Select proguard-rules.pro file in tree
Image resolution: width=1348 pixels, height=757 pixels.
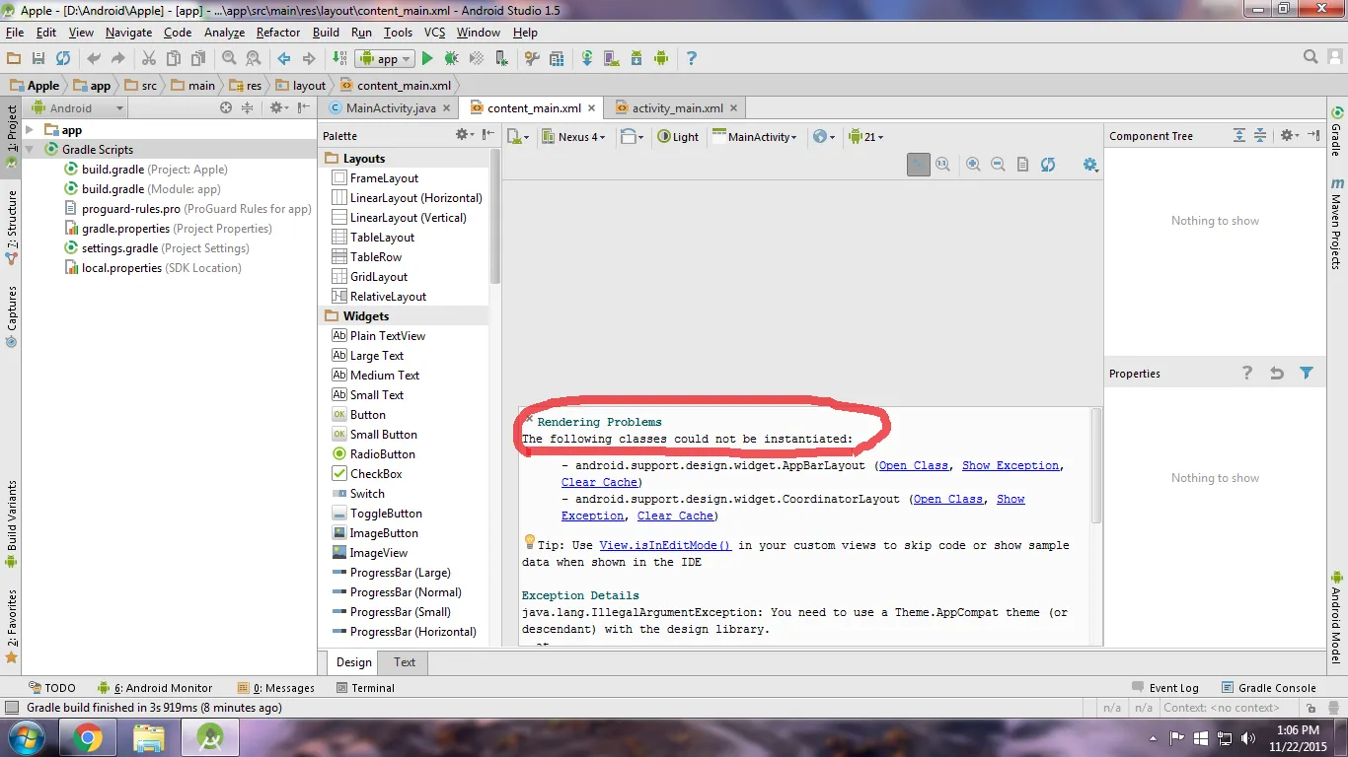coord(187,209)
